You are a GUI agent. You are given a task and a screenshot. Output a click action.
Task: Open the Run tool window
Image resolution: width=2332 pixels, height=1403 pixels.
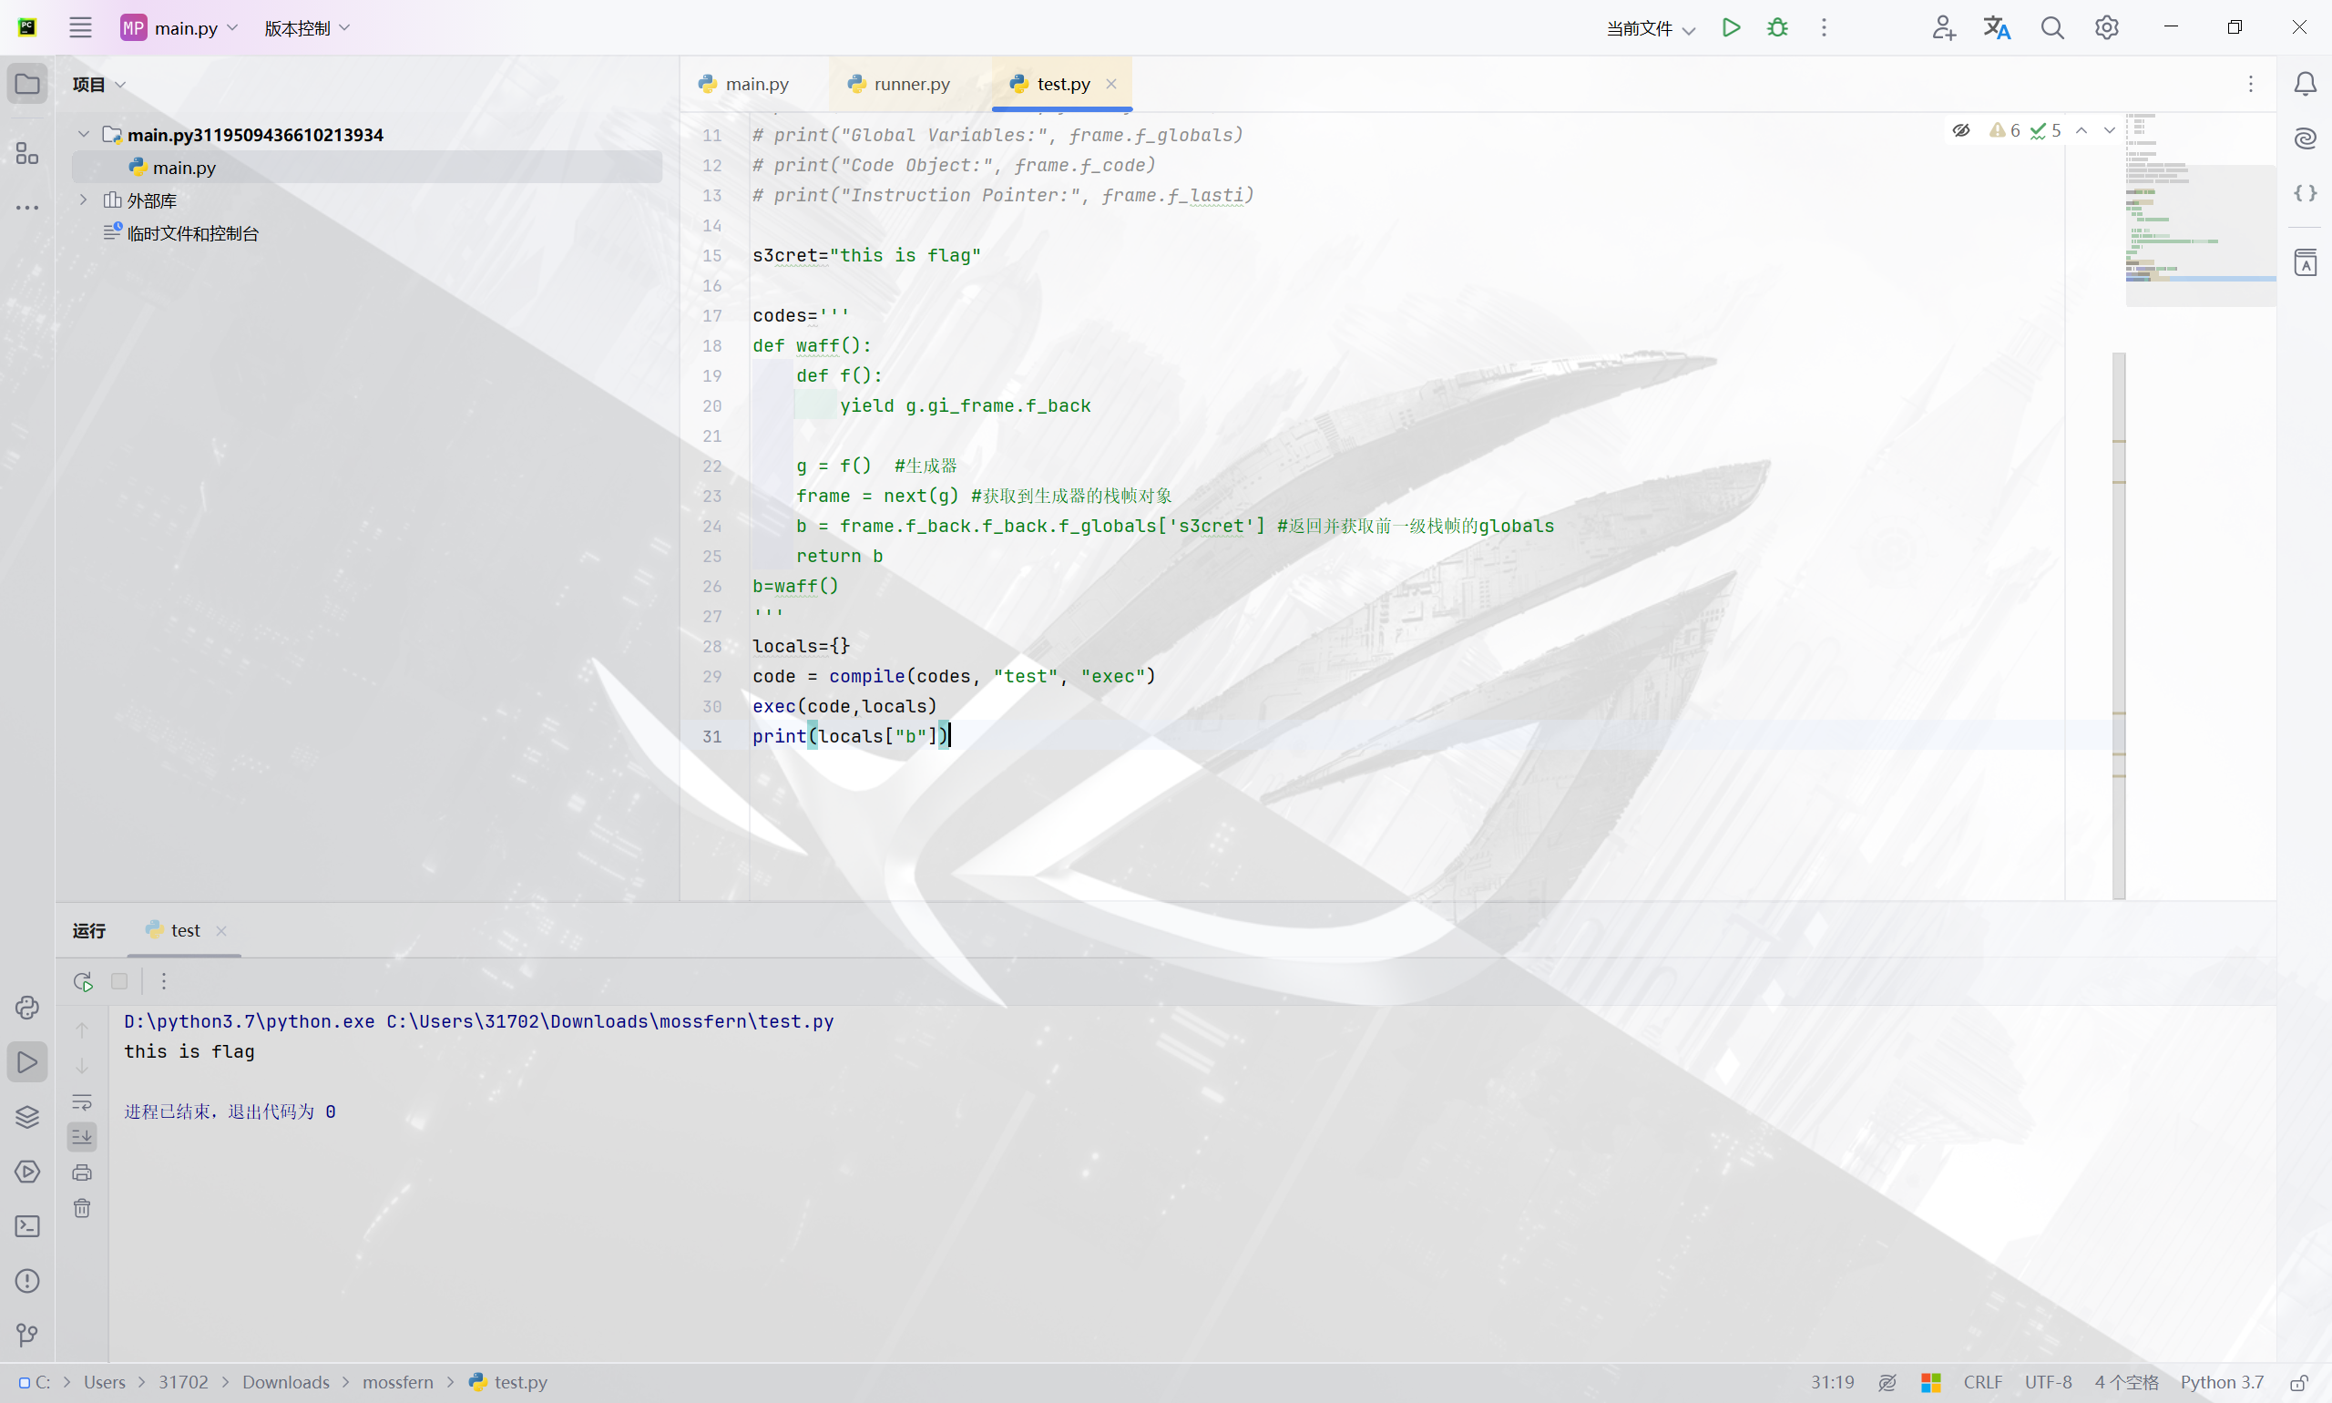(x=27, y=1061)
